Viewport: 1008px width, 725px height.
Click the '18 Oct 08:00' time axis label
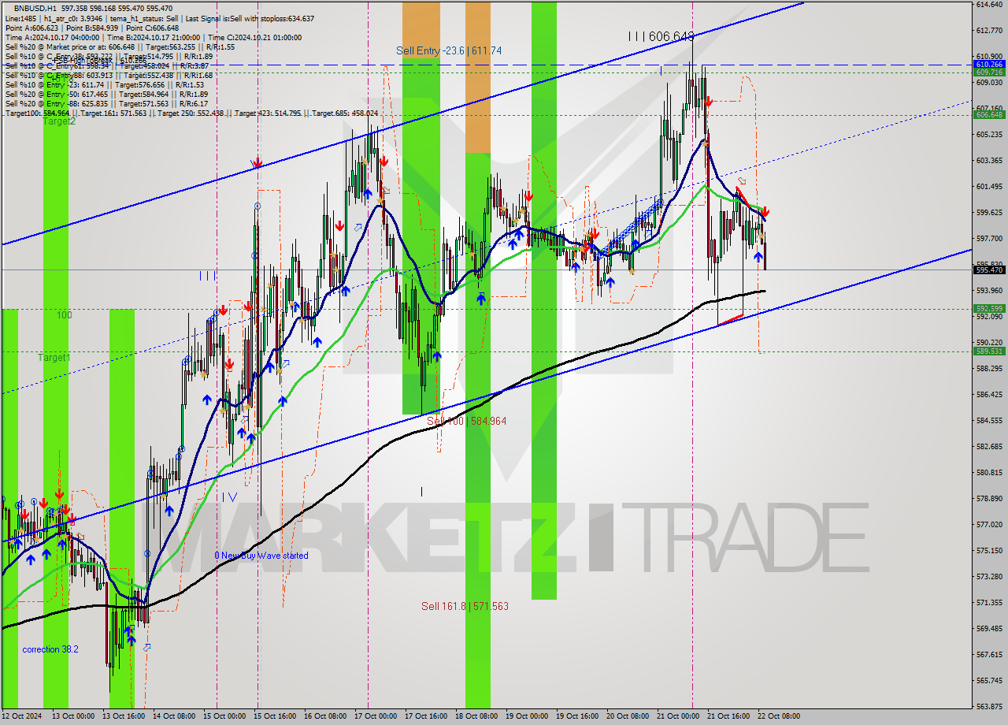[476, 716]
